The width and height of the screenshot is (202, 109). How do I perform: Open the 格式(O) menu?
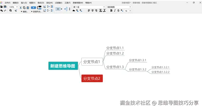(41, 3)
